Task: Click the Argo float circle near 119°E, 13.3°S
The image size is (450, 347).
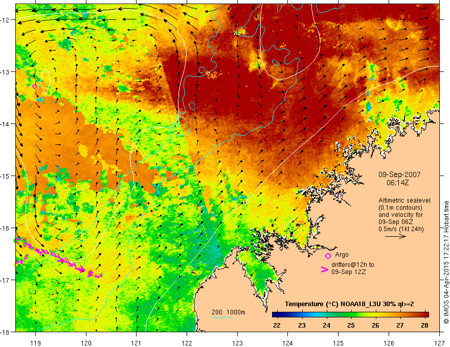Action: click(35, 86)
